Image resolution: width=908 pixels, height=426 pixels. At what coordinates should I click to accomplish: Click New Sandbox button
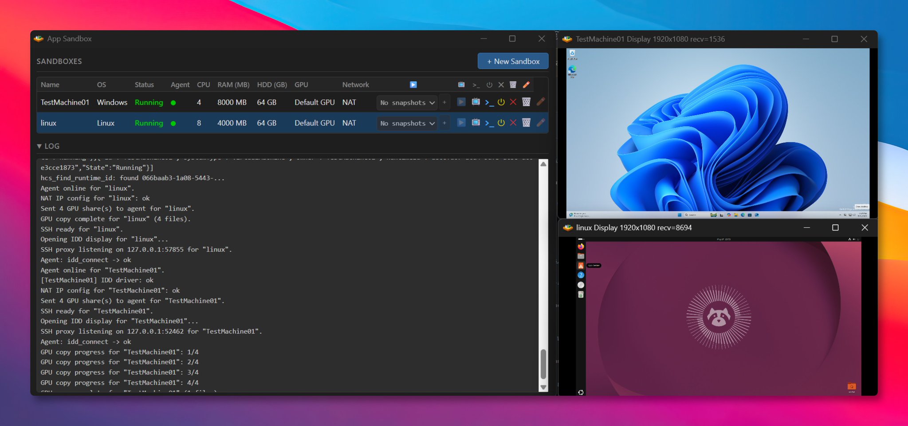coord(513,61)
